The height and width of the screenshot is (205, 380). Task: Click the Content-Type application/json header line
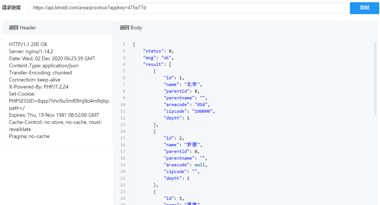click(x=44, y=66)
